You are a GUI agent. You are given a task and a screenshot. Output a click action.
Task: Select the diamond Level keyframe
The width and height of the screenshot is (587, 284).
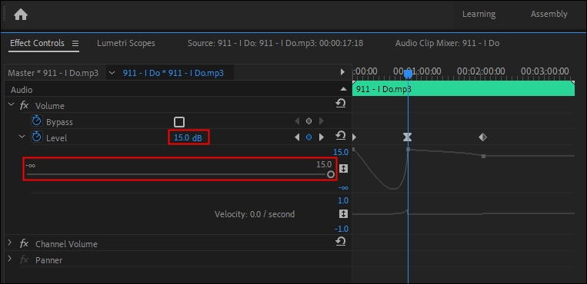(482, 137)
